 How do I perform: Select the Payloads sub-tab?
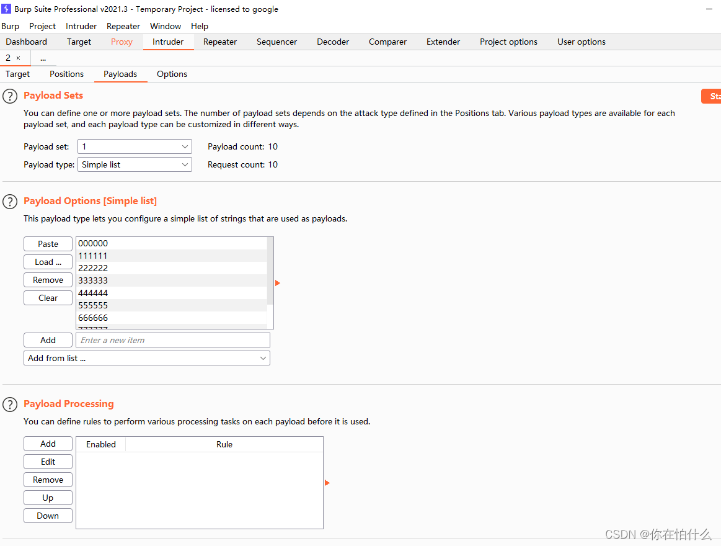click(x=120, y=74)
